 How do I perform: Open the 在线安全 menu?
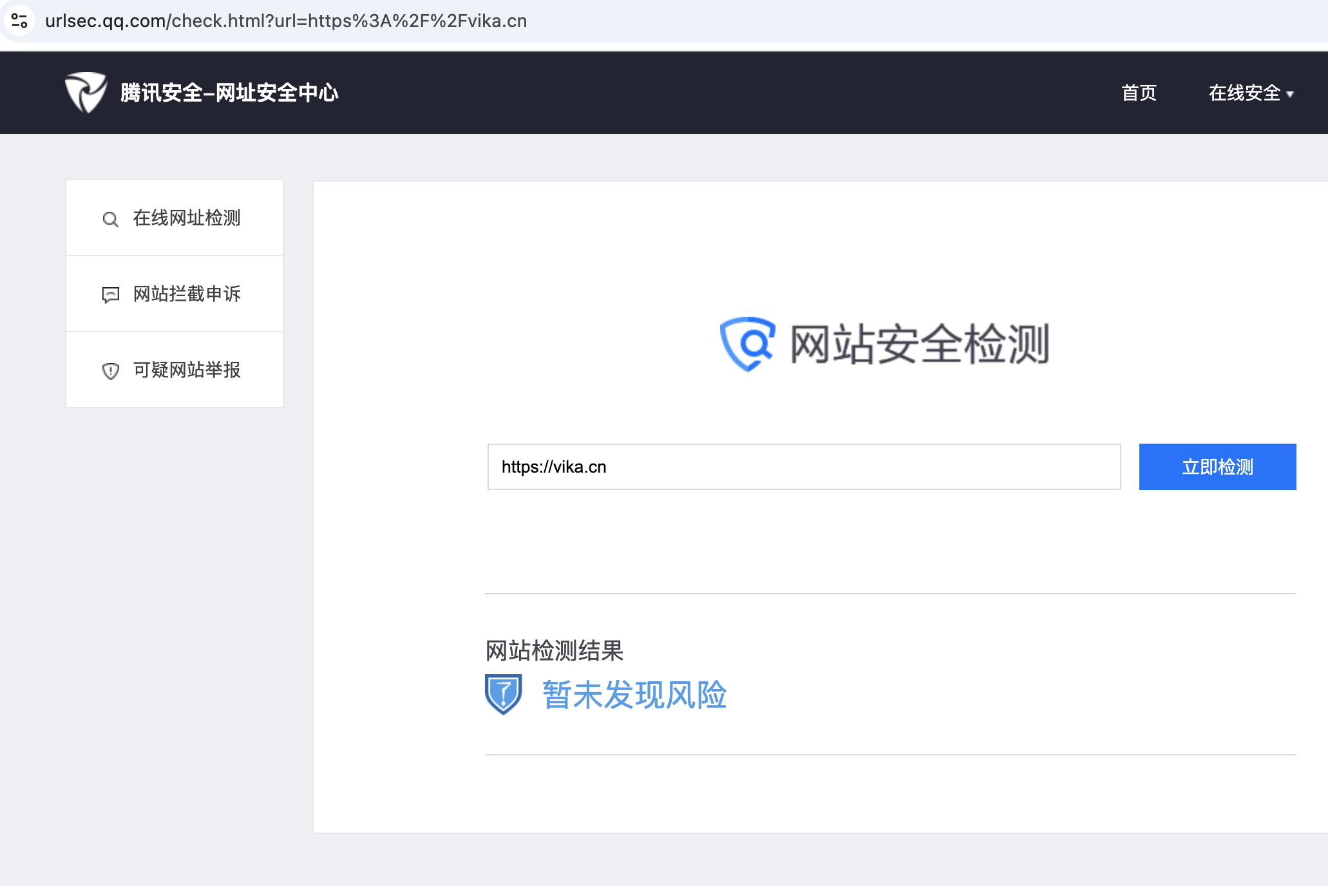1244,93
